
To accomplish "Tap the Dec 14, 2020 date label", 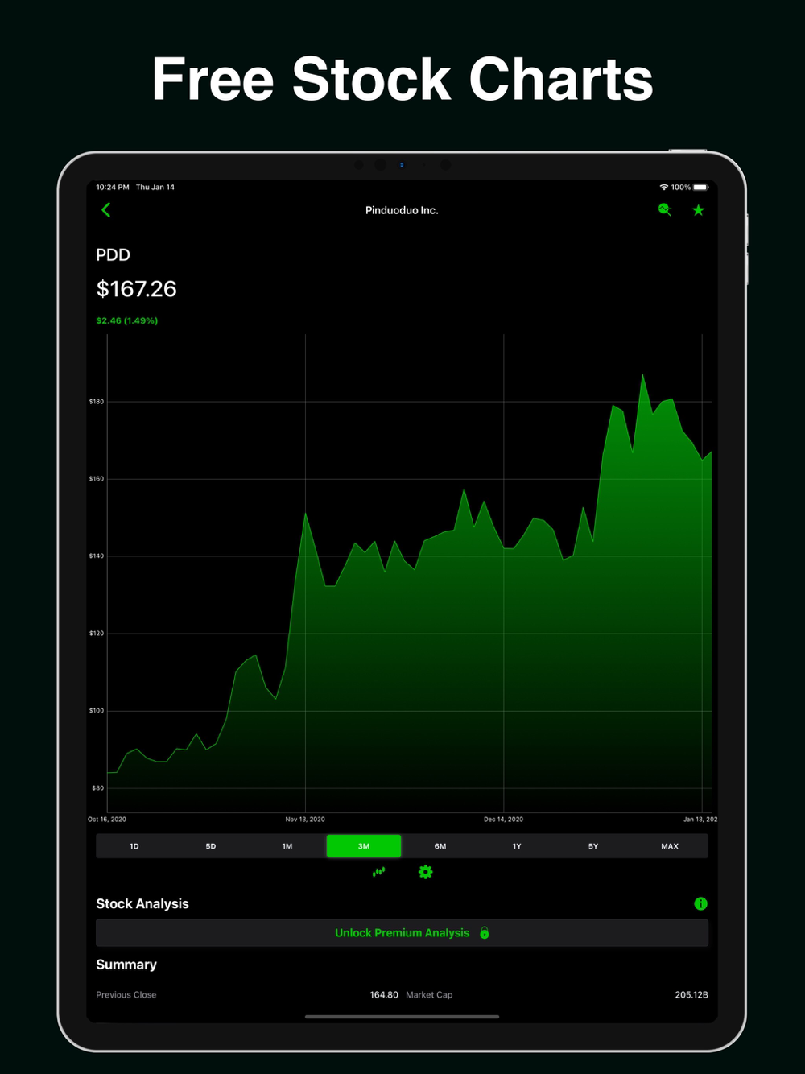I will [504, 820].
